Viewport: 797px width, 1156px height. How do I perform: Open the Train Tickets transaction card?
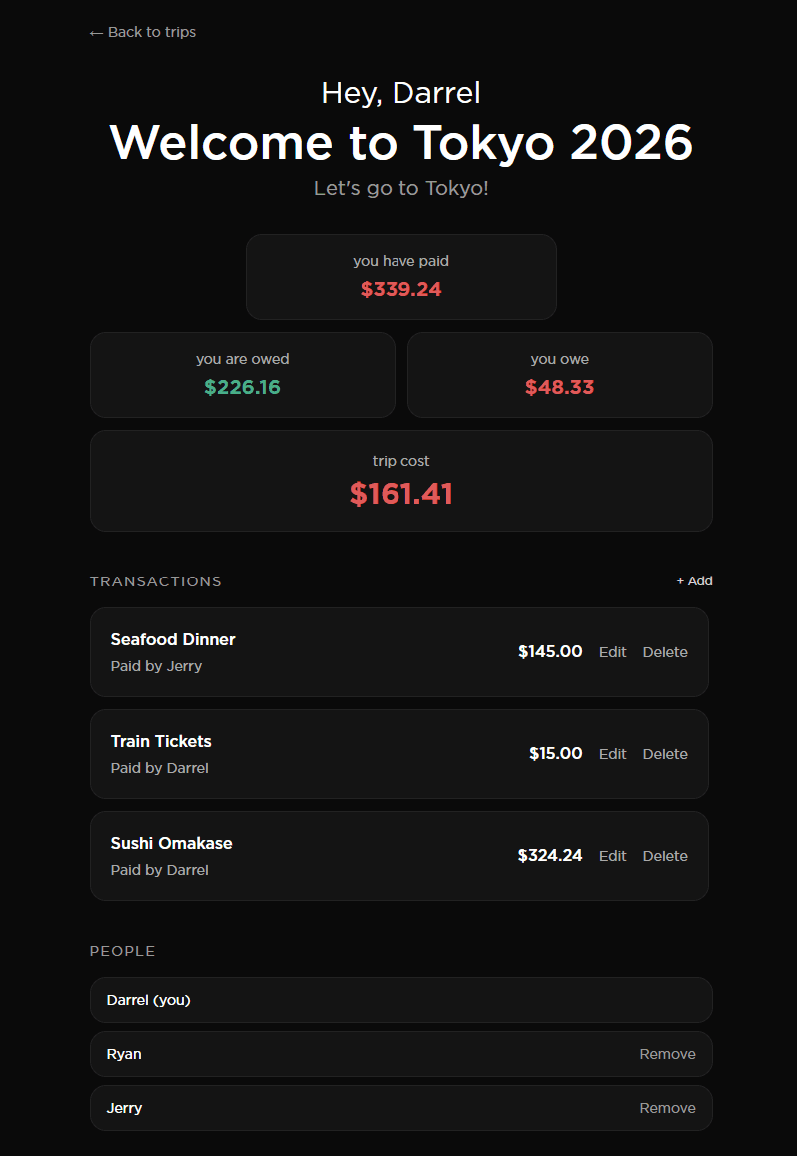click(x=398, y=754)
